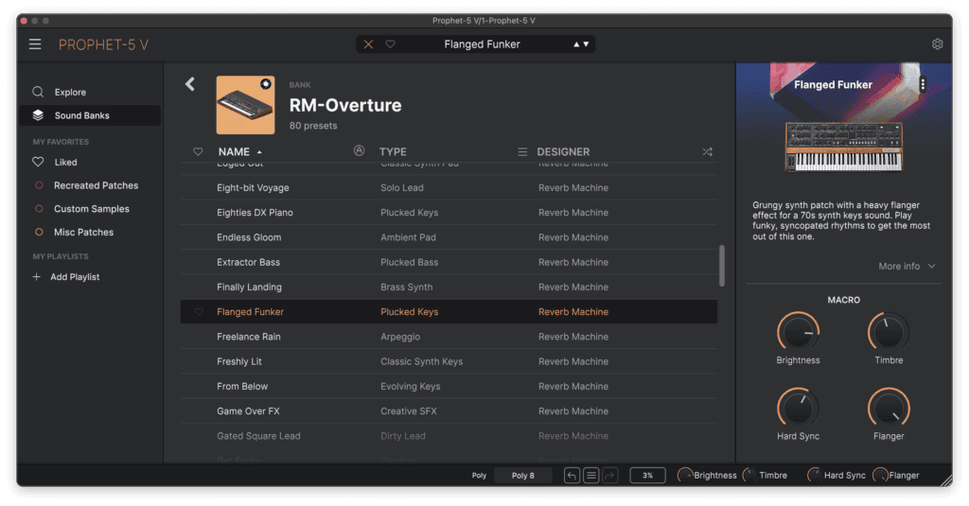Open the Misc Patches favorites group
The width and height of the screenshot is (969, 506).
tap(90, 233)
